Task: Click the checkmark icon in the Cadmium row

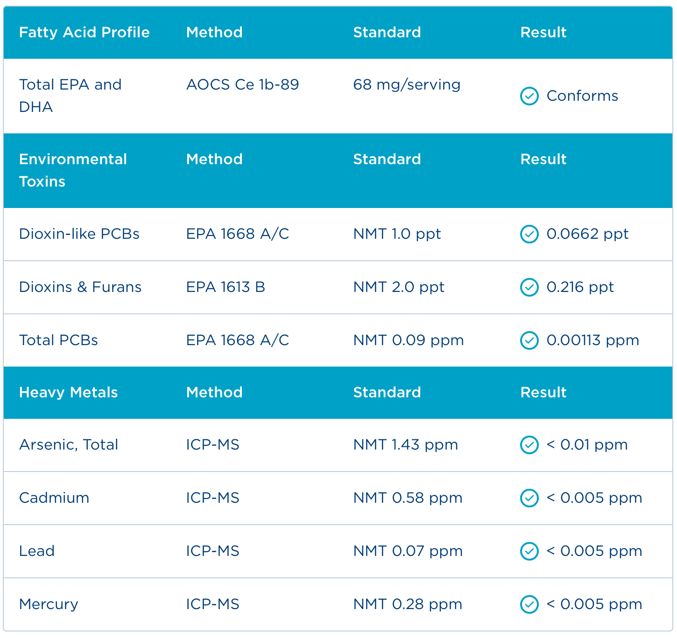Action: (529, 498)
